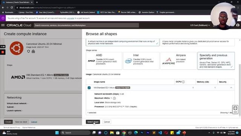Open the taskbar clock and date
The image size is (241, 136).
point(231,133)
